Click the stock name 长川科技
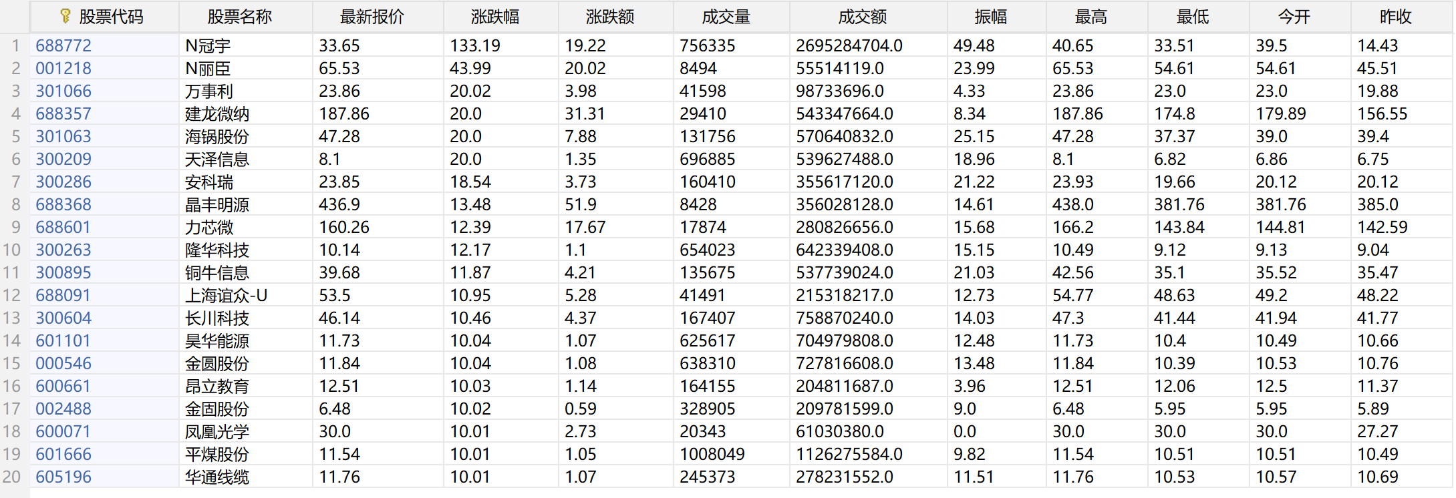Image resolution: width=1456 pixels, height=498 pixels. point(217,318)
